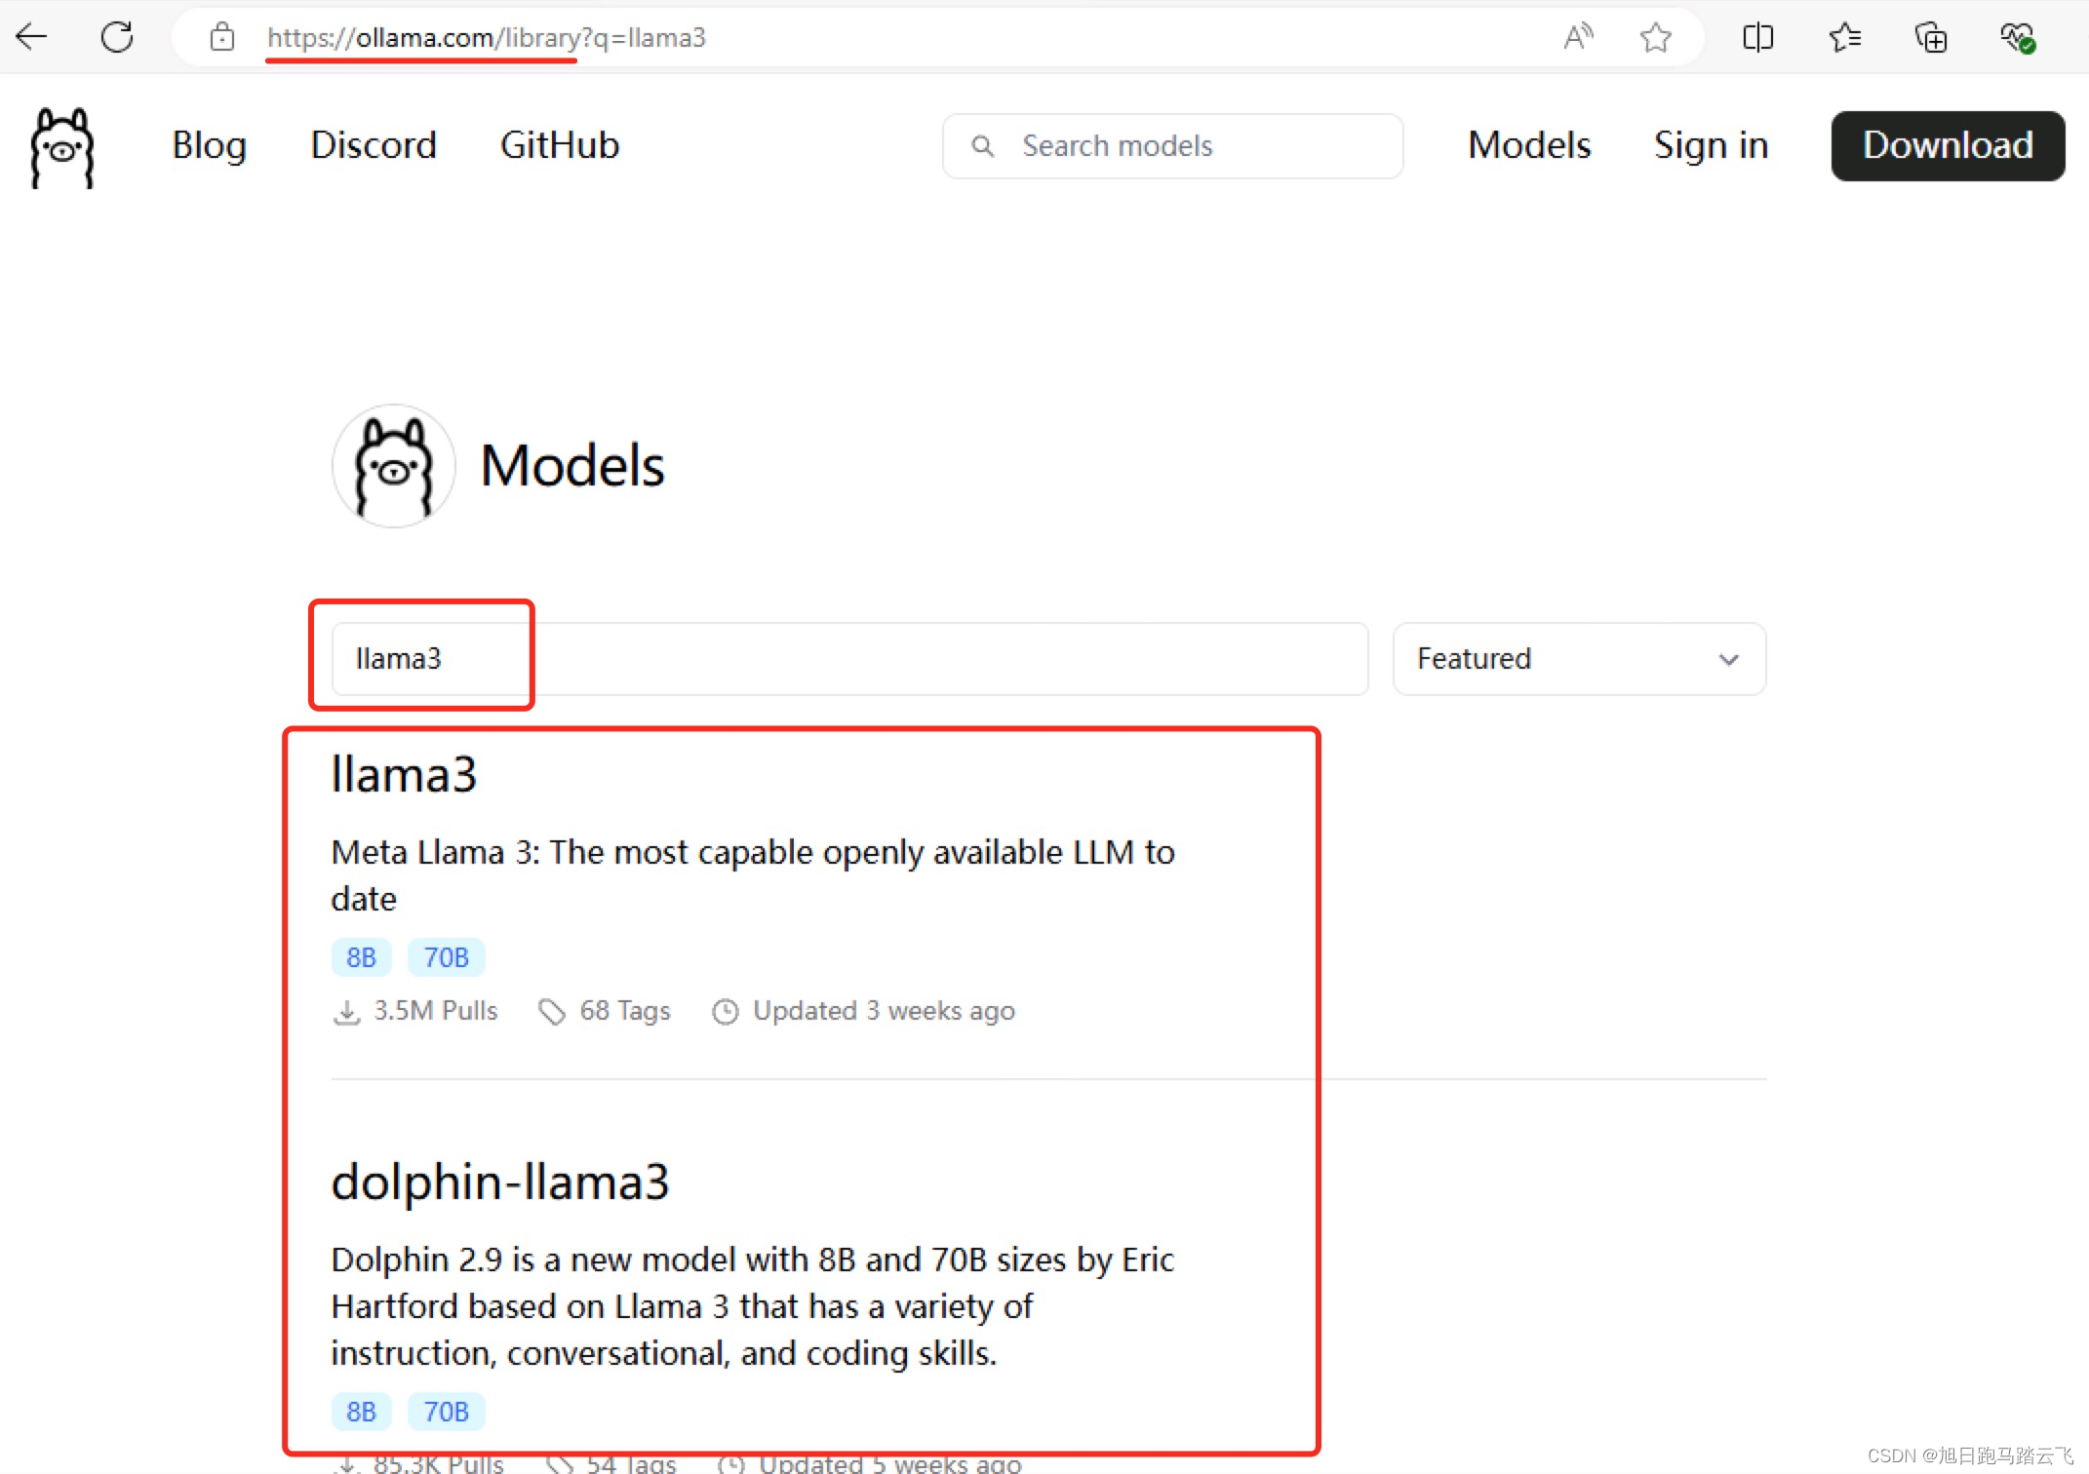Open the collections icon
Image resolution: width=2089 pixels, height=1474 pixels.
click(1930, 37)
